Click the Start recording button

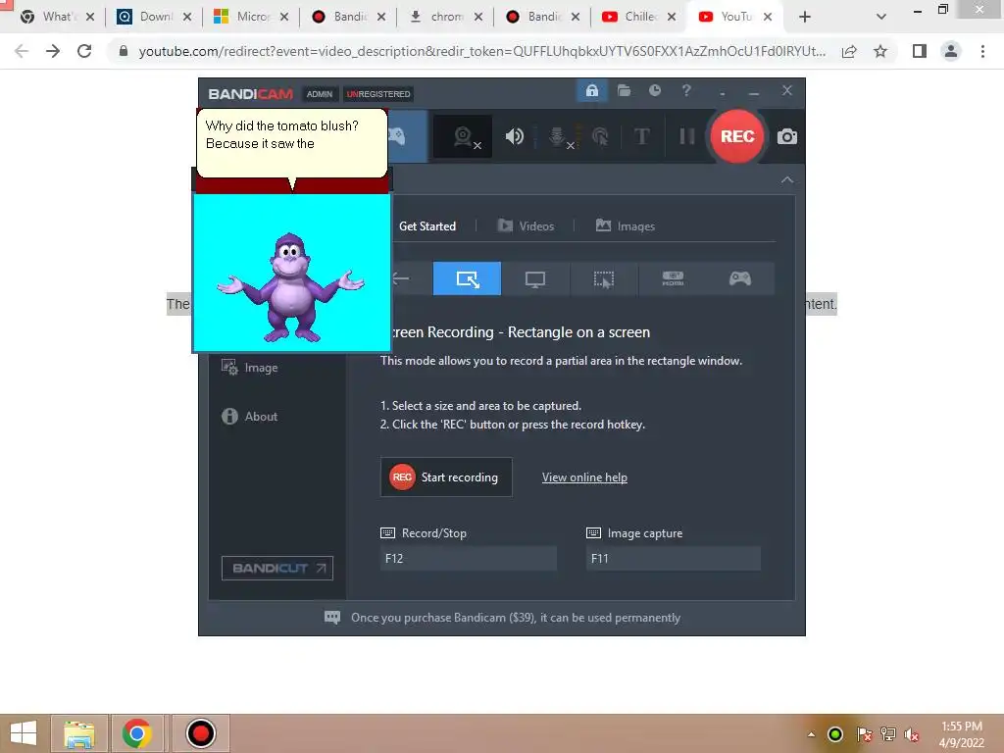pos(446,477)
